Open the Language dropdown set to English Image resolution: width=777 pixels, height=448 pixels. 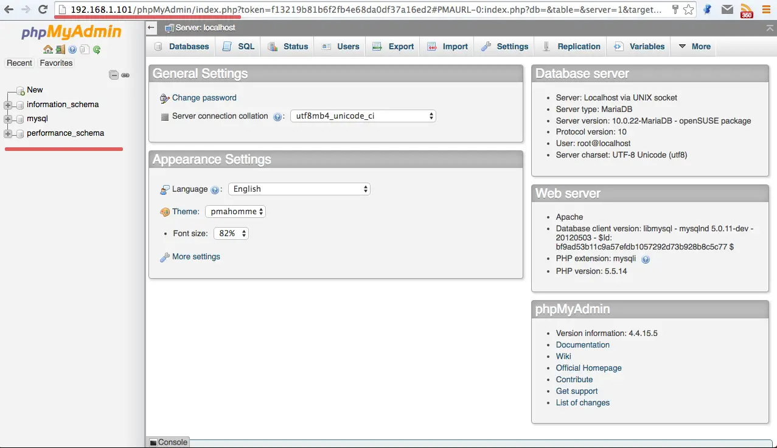pyautogui.click(x=299, y=189)
